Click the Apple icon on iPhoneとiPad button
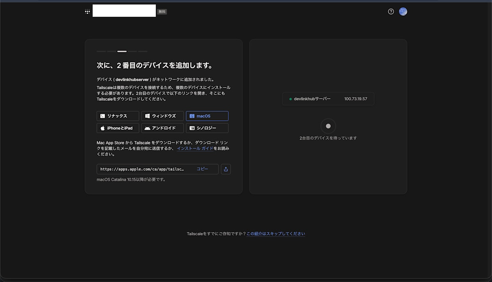 point(102,128)
